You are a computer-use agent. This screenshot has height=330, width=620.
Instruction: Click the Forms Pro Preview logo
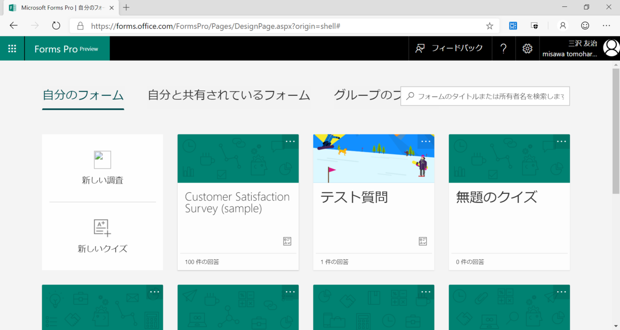coord(66,49)
